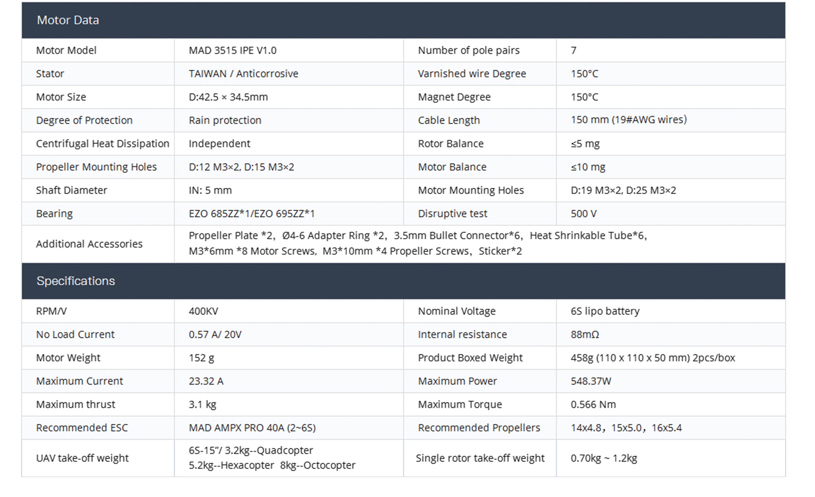815x497 pixels.
Task: Click the UAV take-off weight label
Action: point(82,458)
